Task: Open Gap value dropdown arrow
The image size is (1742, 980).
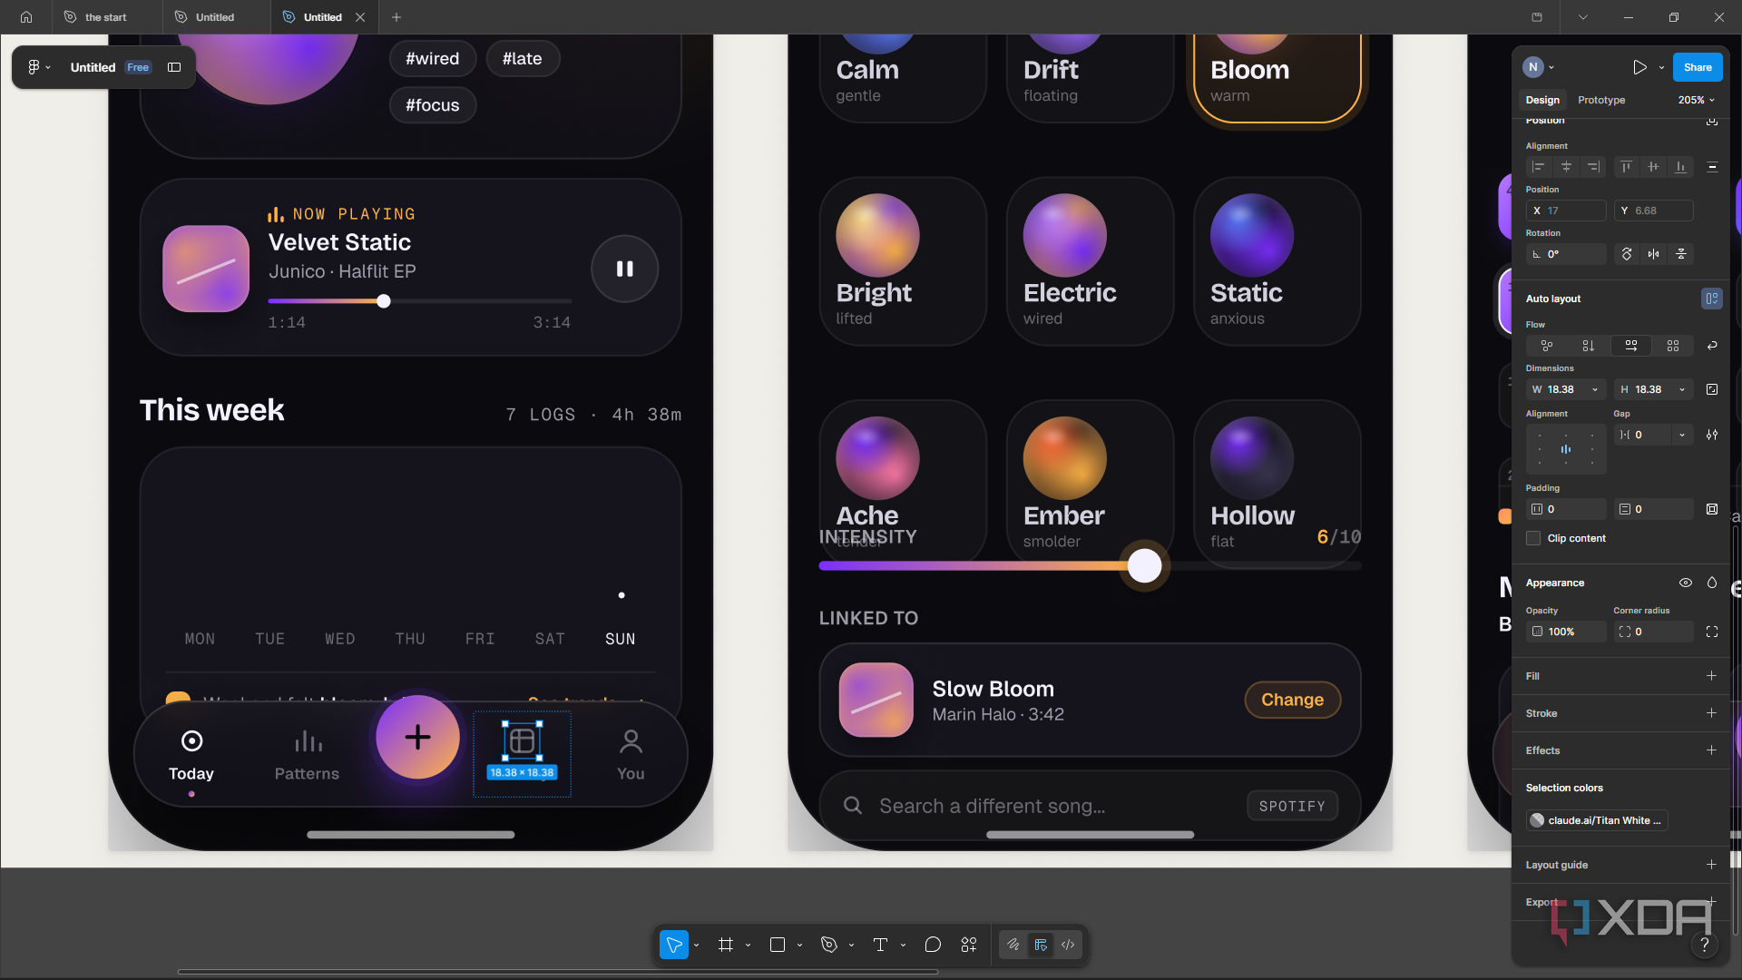Action: pyautogui.click(x=1682, y=435)
